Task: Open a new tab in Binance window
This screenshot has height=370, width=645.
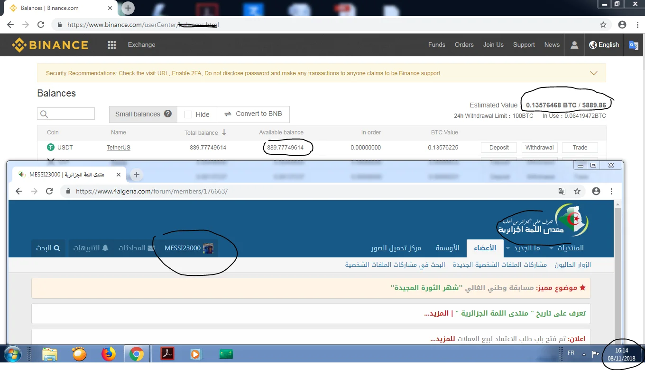Action: coord(128,8)
